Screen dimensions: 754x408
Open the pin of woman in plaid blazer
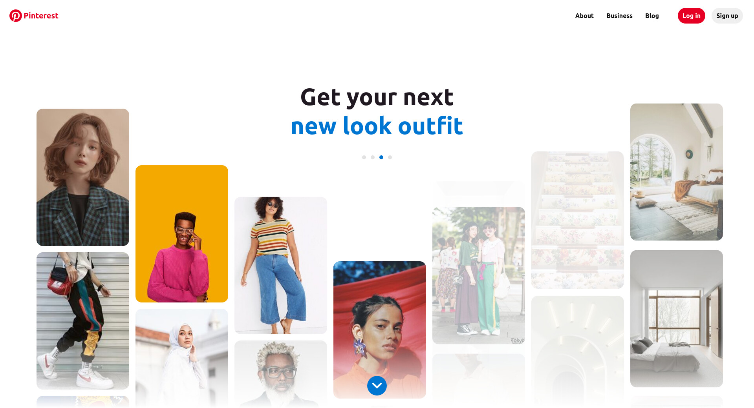(x=83, y=177)
